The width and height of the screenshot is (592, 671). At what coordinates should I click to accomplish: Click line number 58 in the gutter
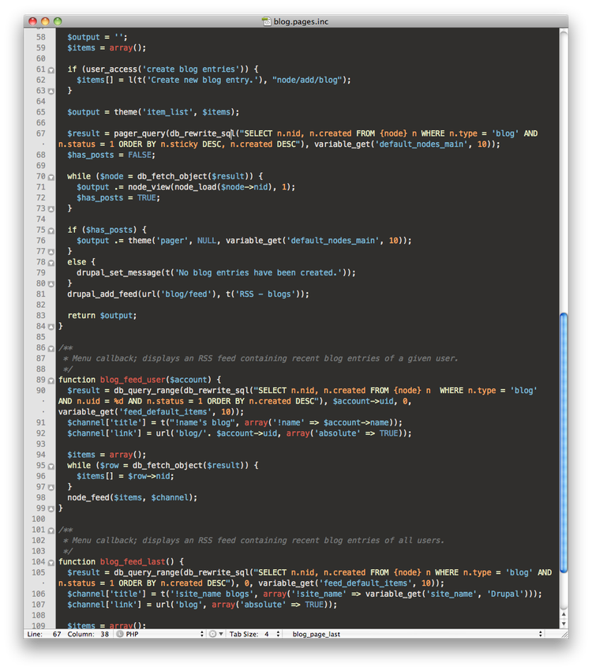(x=40, y=37)
